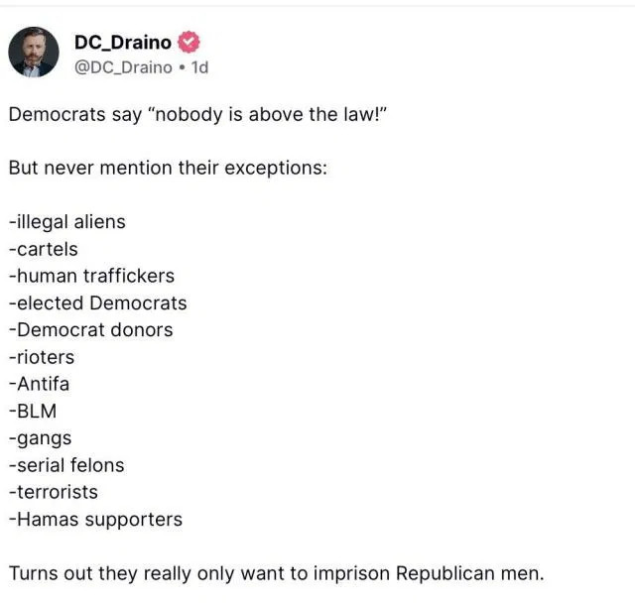
Task: Click the "-BLM" list line
Action: tap(32, 411)
